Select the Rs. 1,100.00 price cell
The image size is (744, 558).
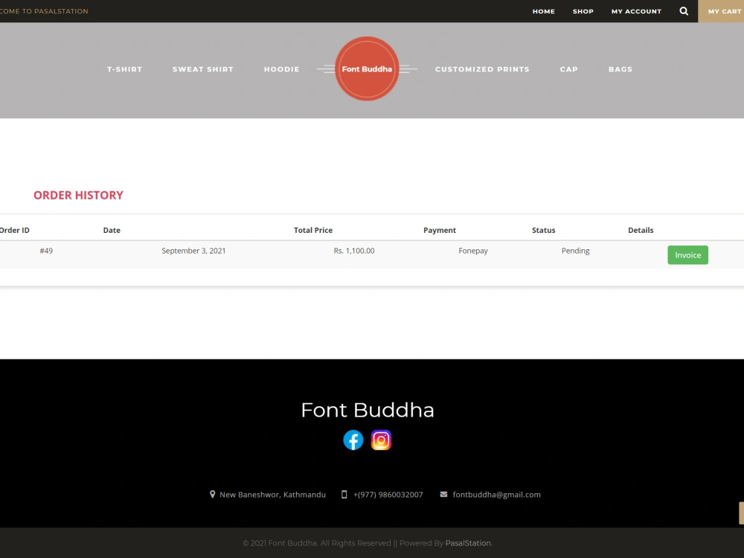click(354, 251)
